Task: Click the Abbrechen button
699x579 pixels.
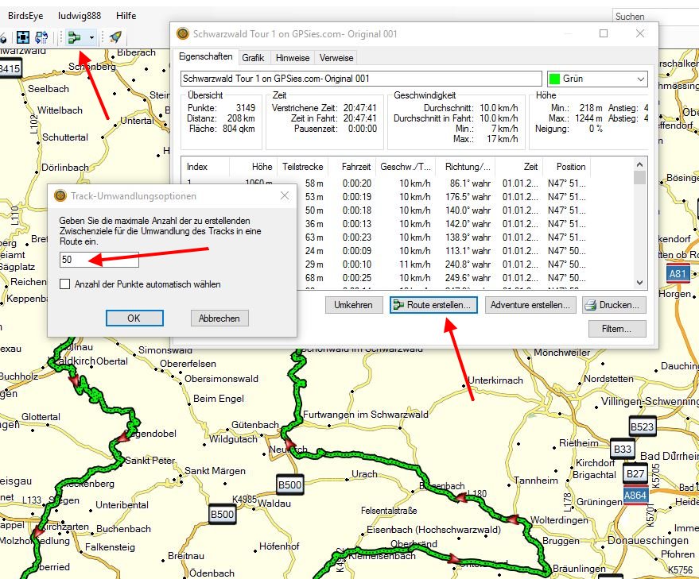Action: pyautogui.click(x=219, y=318)
